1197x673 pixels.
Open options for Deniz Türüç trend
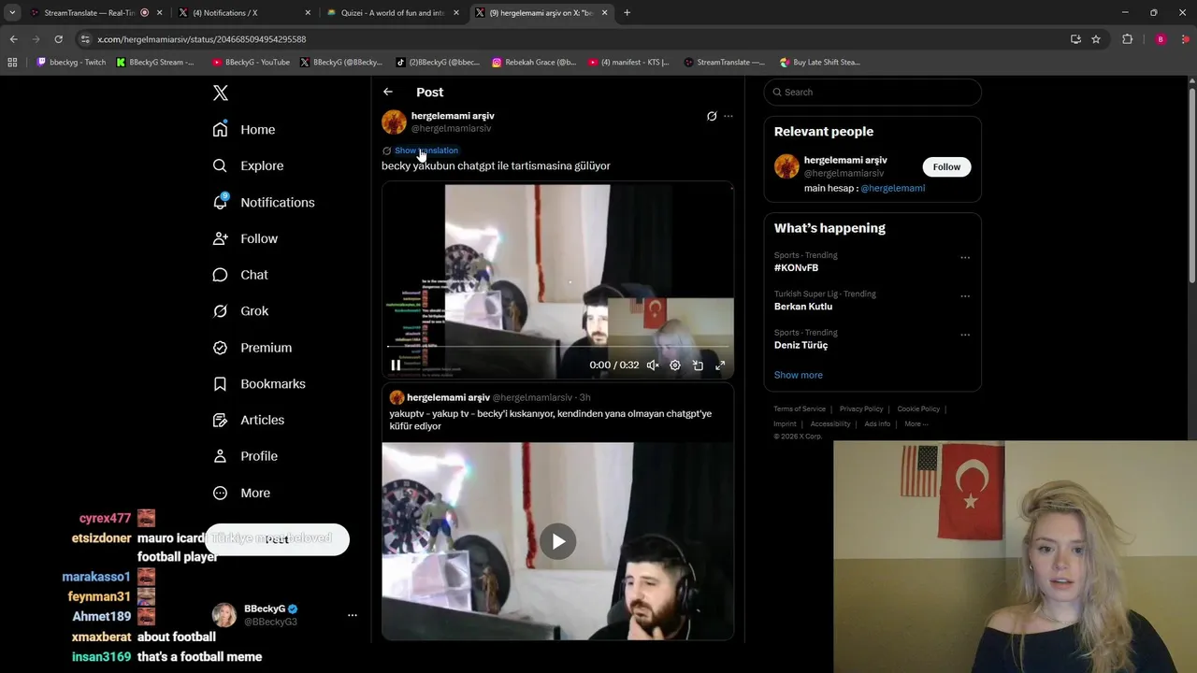tap(965, 335)
